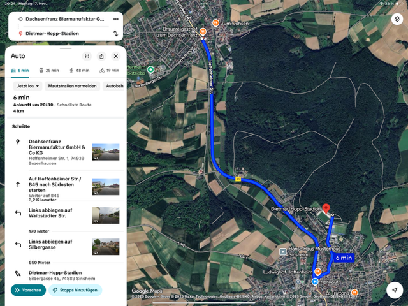Open Street View thumbnail for Waibstadter Str. turn
408x306 pixels.
[x=106, y=215]
